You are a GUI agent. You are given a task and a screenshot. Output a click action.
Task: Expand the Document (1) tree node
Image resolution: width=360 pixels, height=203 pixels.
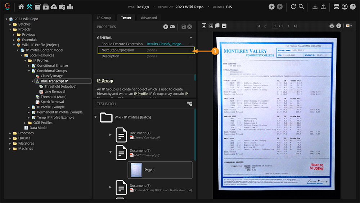pyautogui.click(x=111, y=134)
